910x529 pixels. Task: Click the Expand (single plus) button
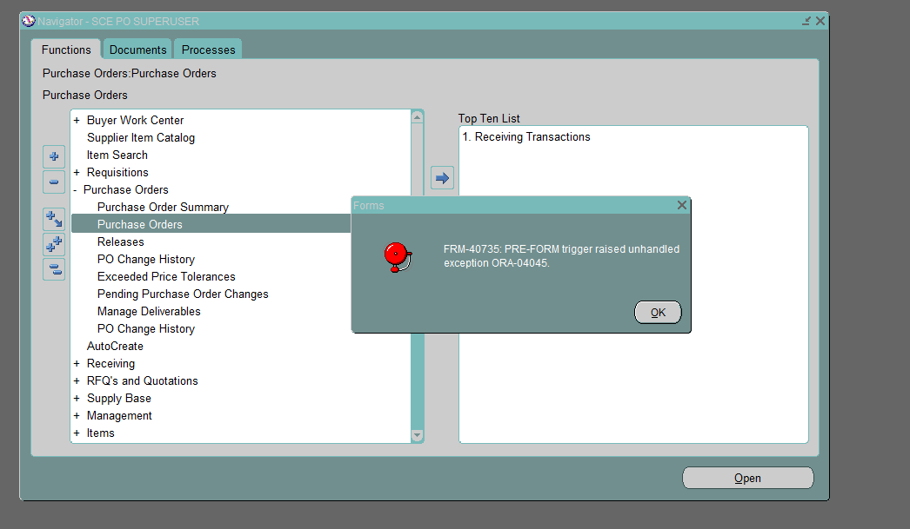pyautogui.click(x=54, y=157)
